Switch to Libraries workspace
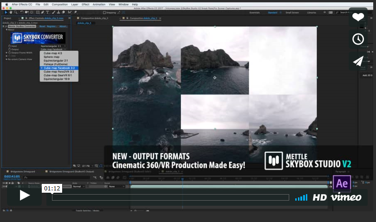Image resolution: width=376 pixels, height=222 pixels. (x=311, y=13)
